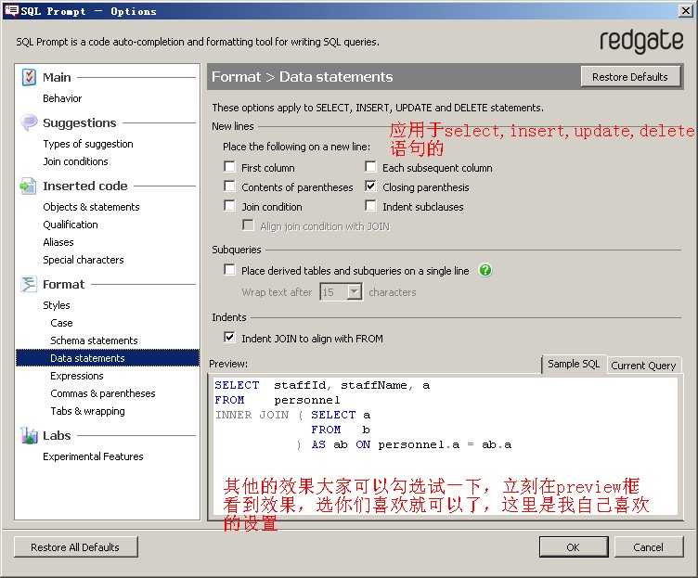
Task: Switch to the Sample SQL tab
Action: click(x=574, y=364)
